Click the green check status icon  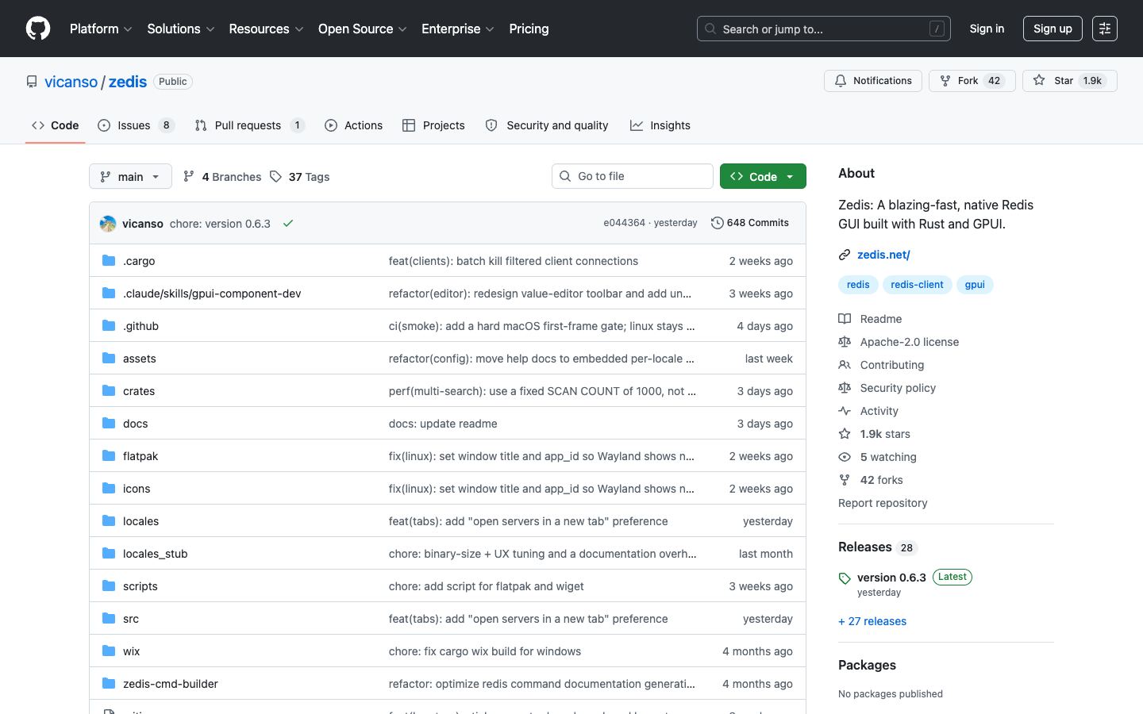pyautogui.click(x=288, y=224)
